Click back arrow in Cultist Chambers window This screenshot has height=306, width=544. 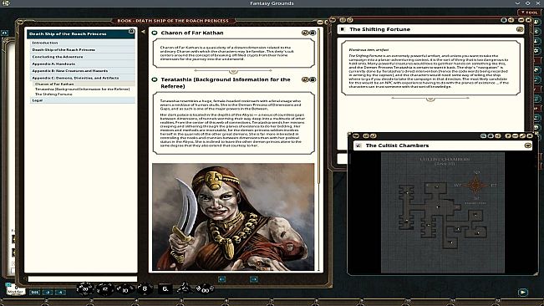(x=356, y=135)
